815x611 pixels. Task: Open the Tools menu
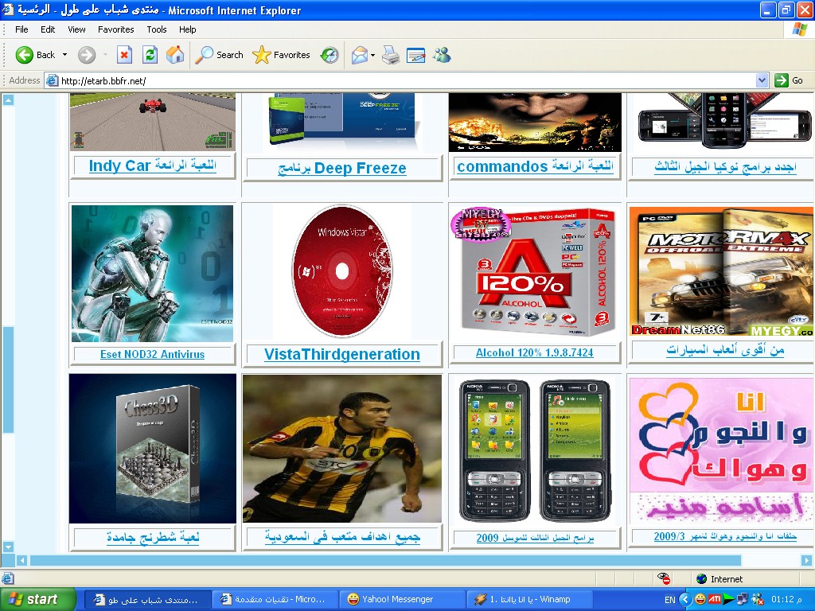(157, 29)
